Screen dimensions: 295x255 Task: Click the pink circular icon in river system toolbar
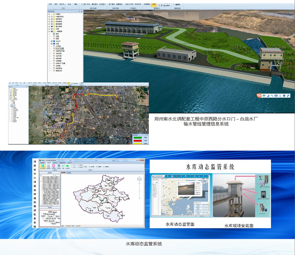54,166
